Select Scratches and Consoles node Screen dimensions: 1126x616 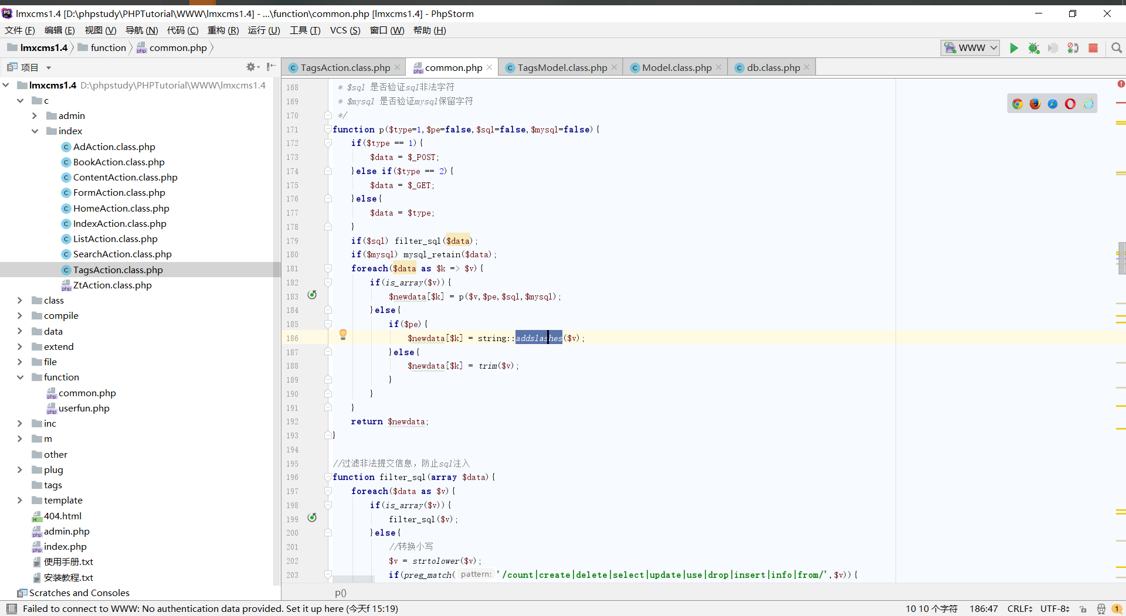[x=79, y=593]
